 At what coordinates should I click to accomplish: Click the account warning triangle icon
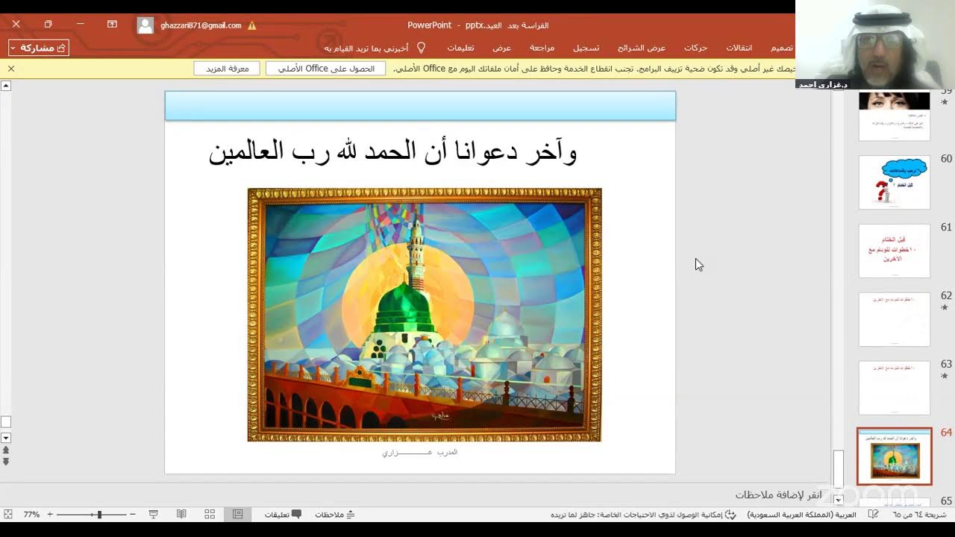[x=251, y=25]
